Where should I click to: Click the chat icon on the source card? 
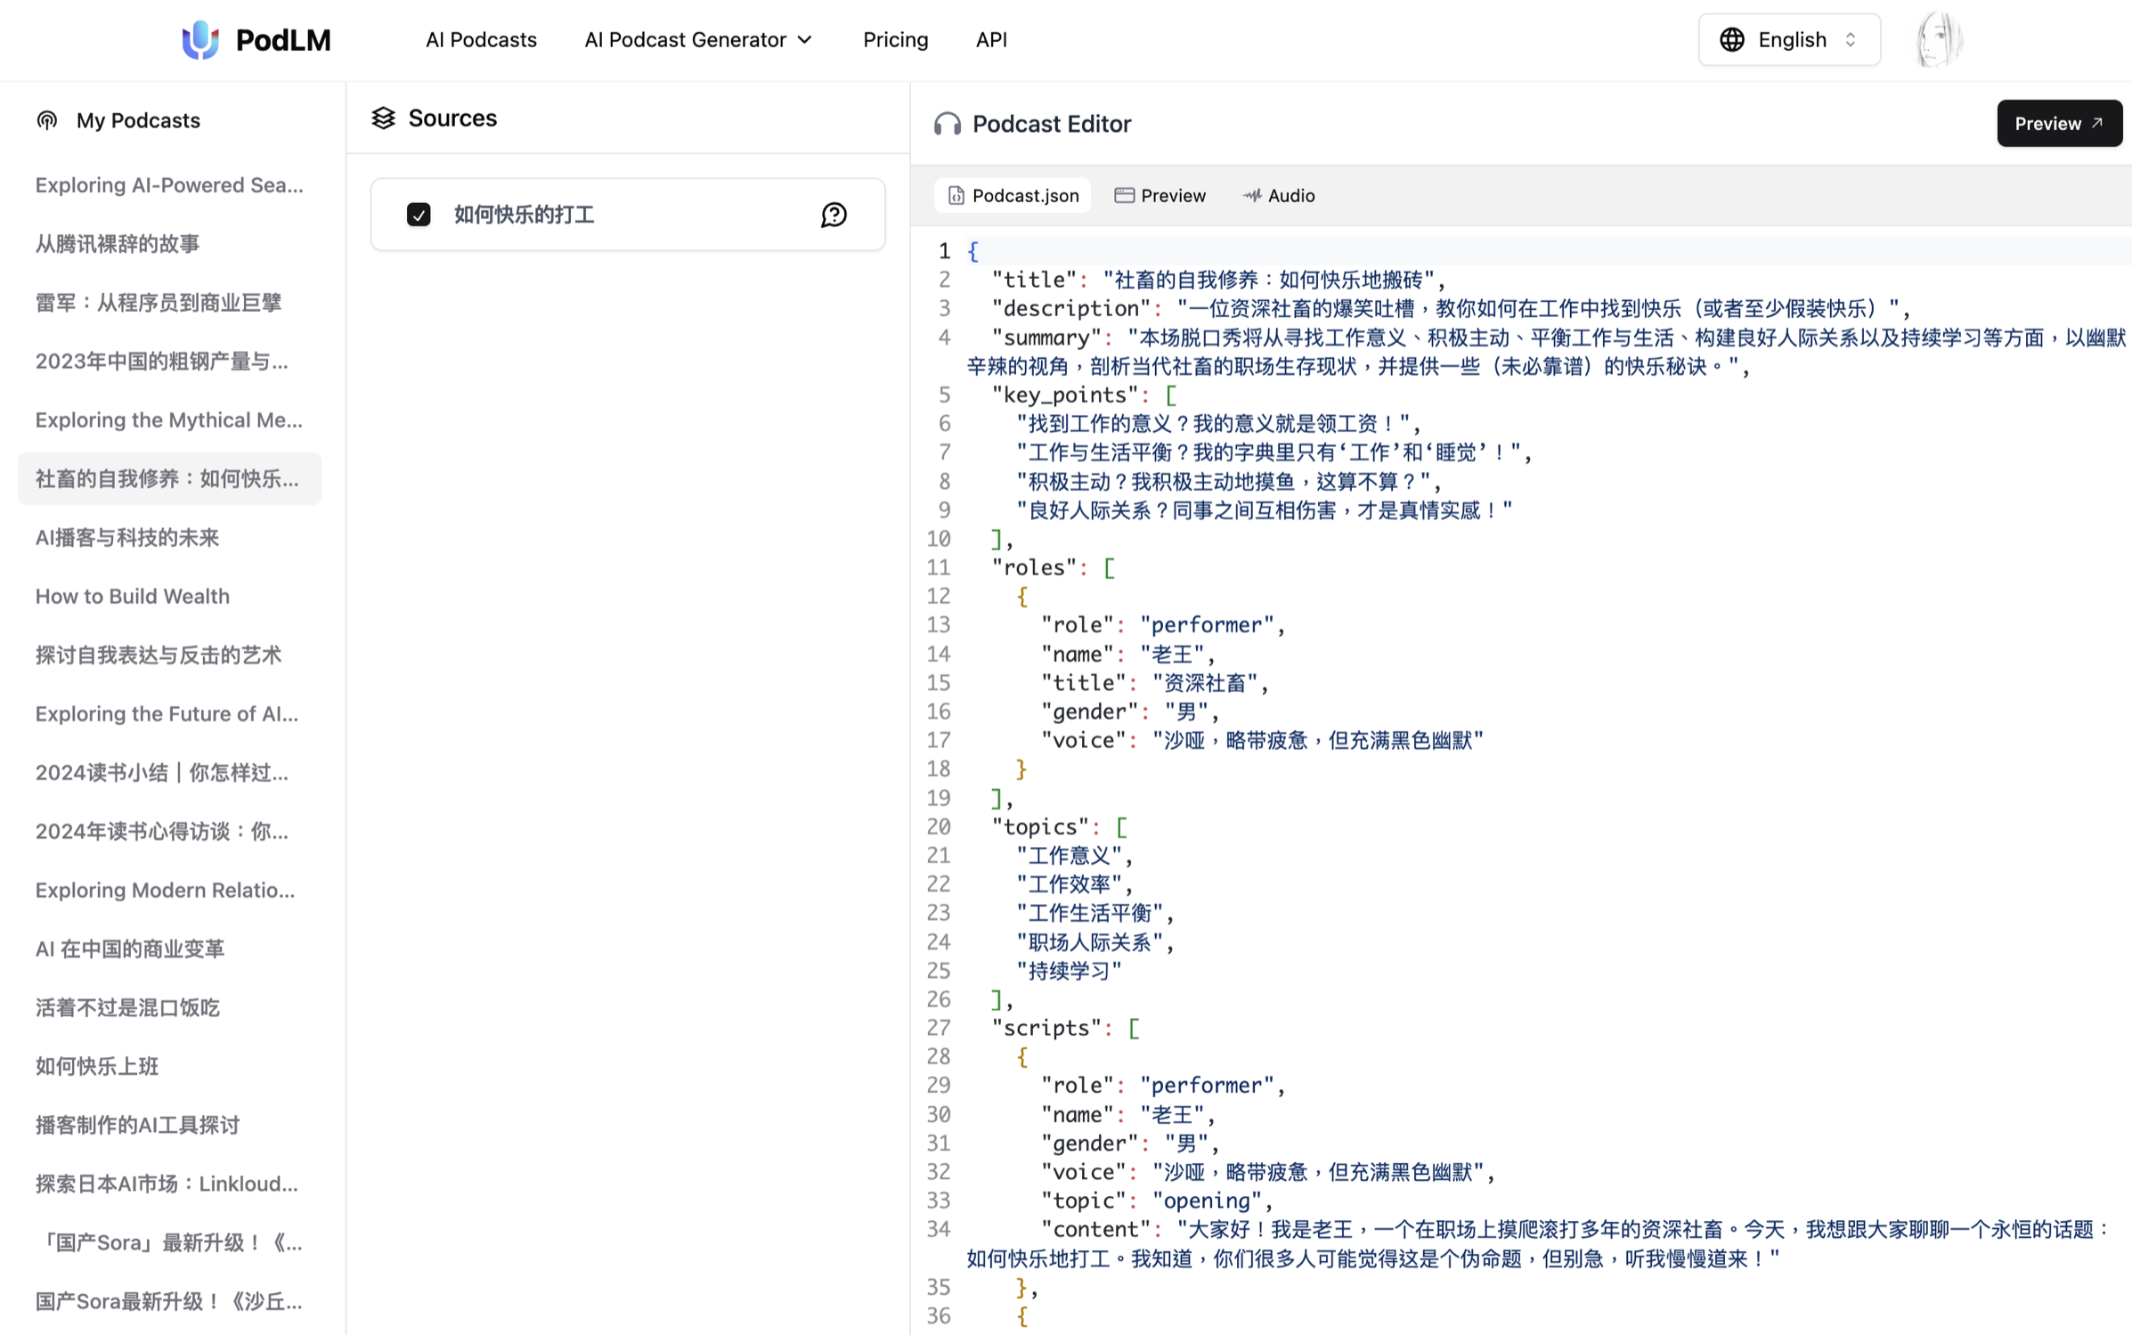(x=834, y=215)
